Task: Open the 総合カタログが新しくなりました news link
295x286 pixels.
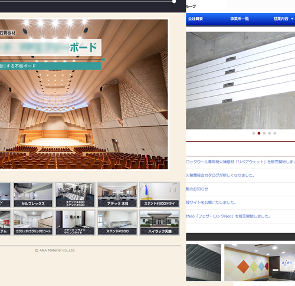Action: click(x=220, y=175)
